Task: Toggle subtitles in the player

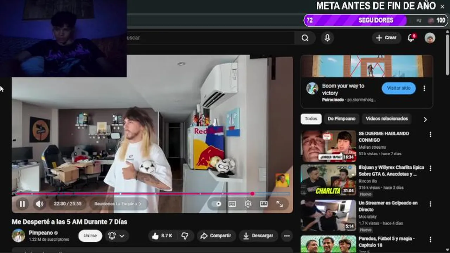Action: [x=232, y=204]
